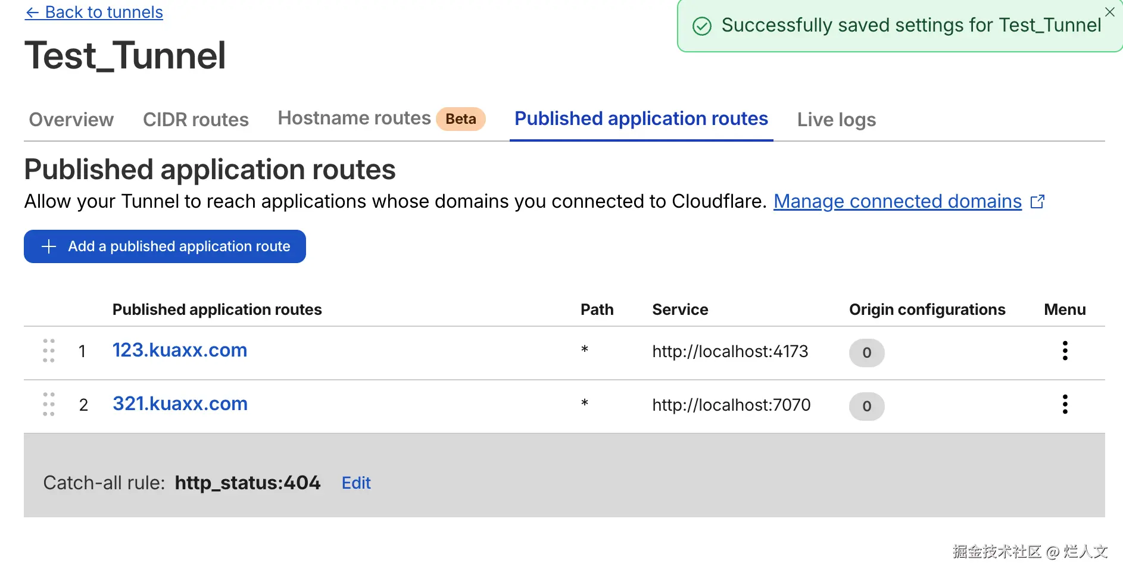
Task: Click the Beta badge on Hostname routes
Action: [461, 119]
